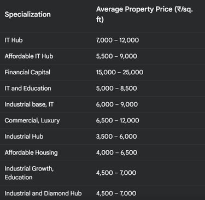Click the Specialization column header

click(28, 14)
